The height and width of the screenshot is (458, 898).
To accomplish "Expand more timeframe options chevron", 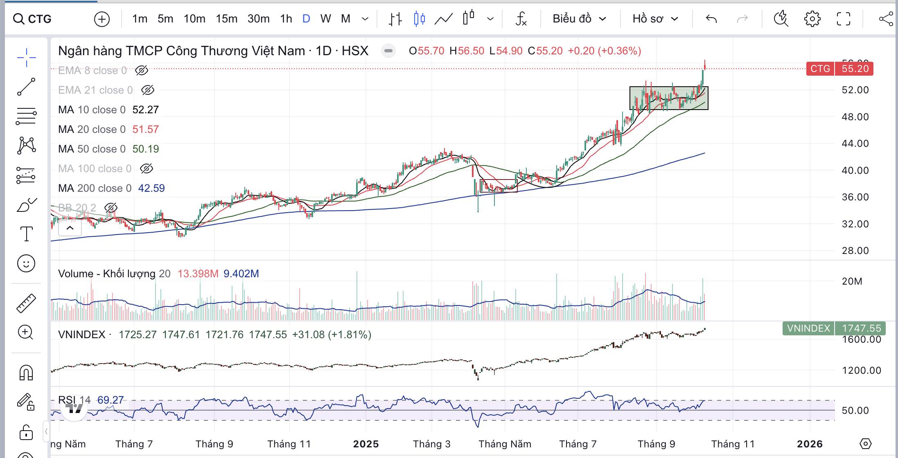I will [366, 19].
